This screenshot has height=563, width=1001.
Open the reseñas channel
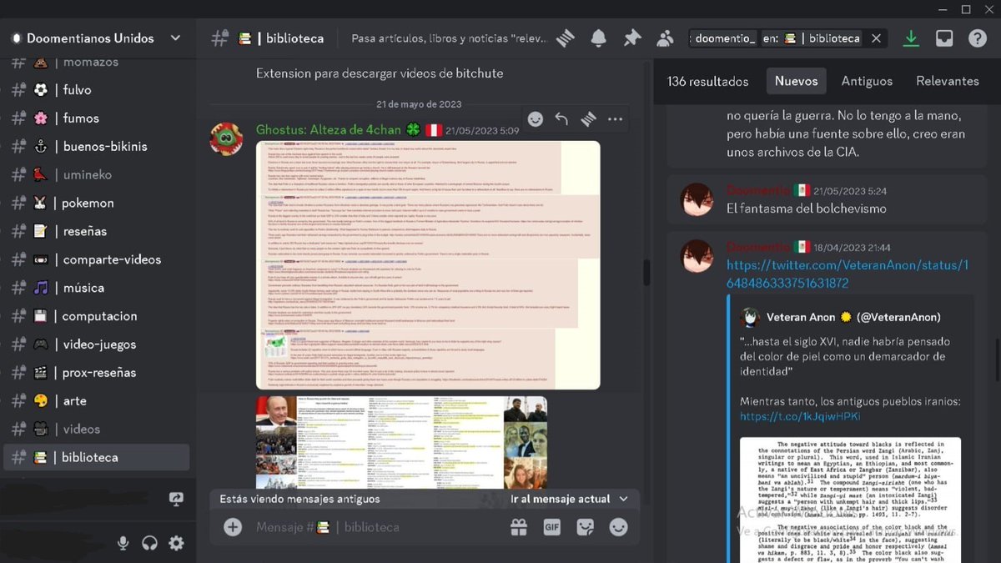pos(97,232)
